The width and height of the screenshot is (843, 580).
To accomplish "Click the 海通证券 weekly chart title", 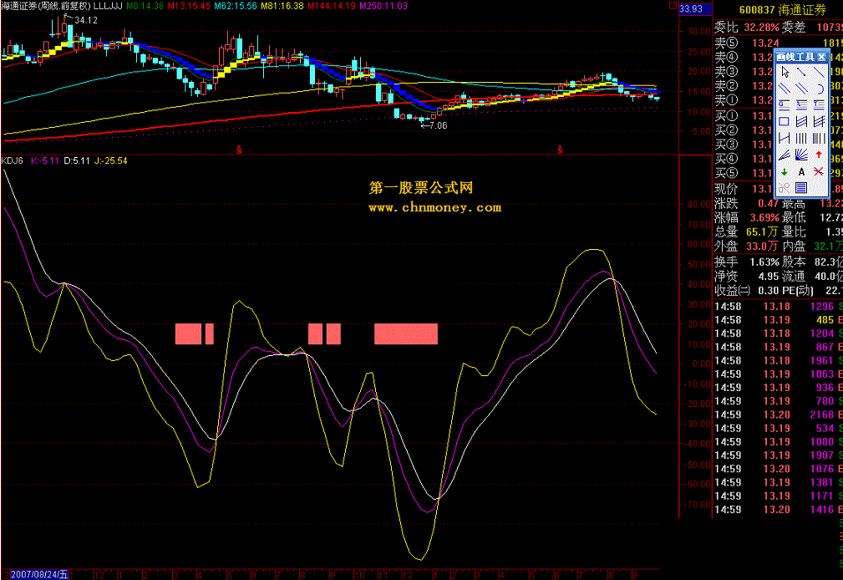I will coord(46,6).
